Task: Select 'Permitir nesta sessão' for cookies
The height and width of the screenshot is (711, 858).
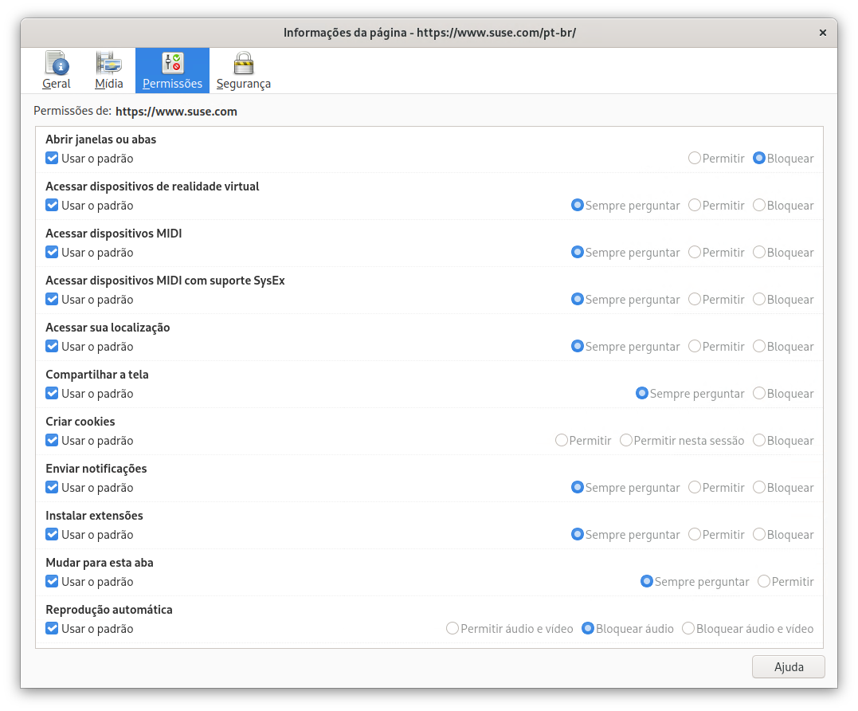Action: pyautogui.click(x=626, y=441)
